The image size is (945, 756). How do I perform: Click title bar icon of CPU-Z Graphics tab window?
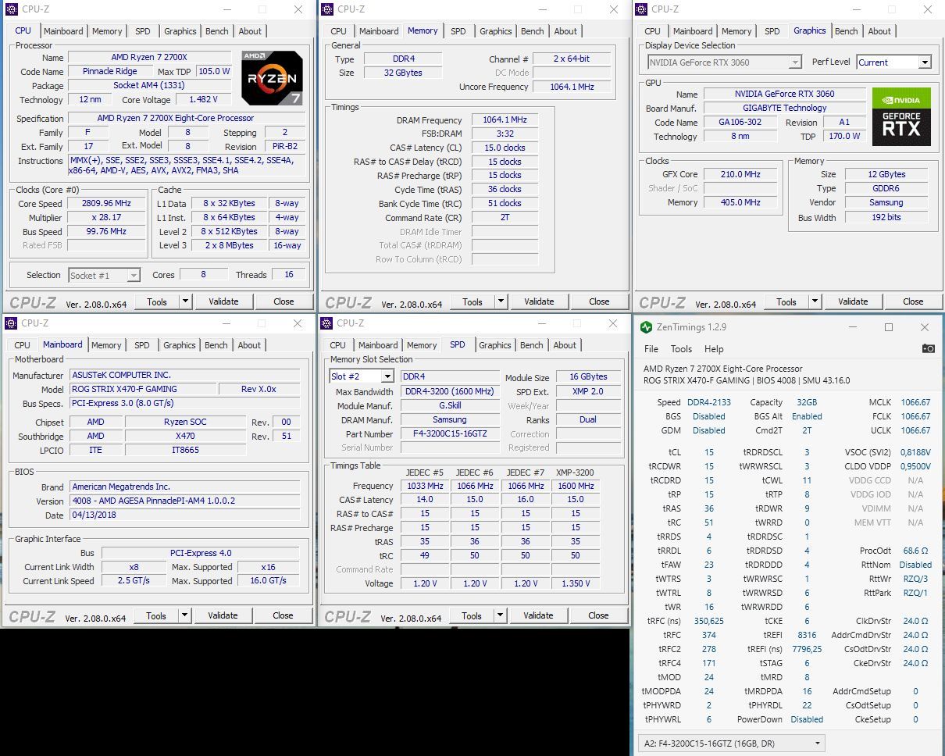click(641, 9)
